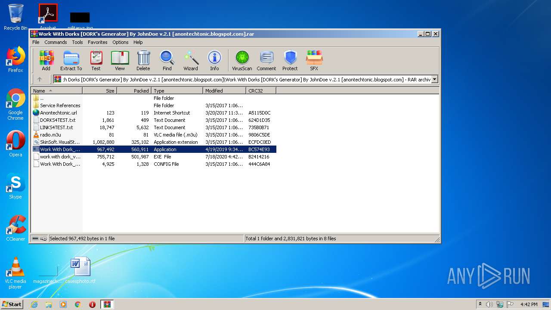Open Windows Explorer from taskbar
The height and width of the screenshot is (310, 551).
[49, 304]
